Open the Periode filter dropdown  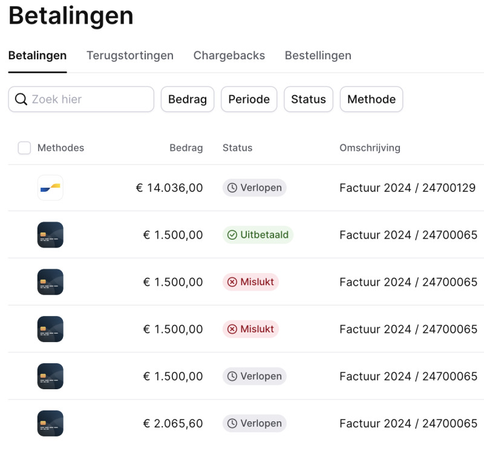pyautogui.click(x=249, y=99)
